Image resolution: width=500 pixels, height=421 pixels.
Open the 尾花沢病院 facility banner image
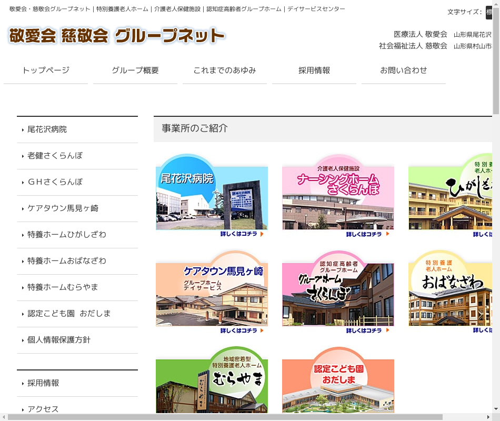pos(212,196)
